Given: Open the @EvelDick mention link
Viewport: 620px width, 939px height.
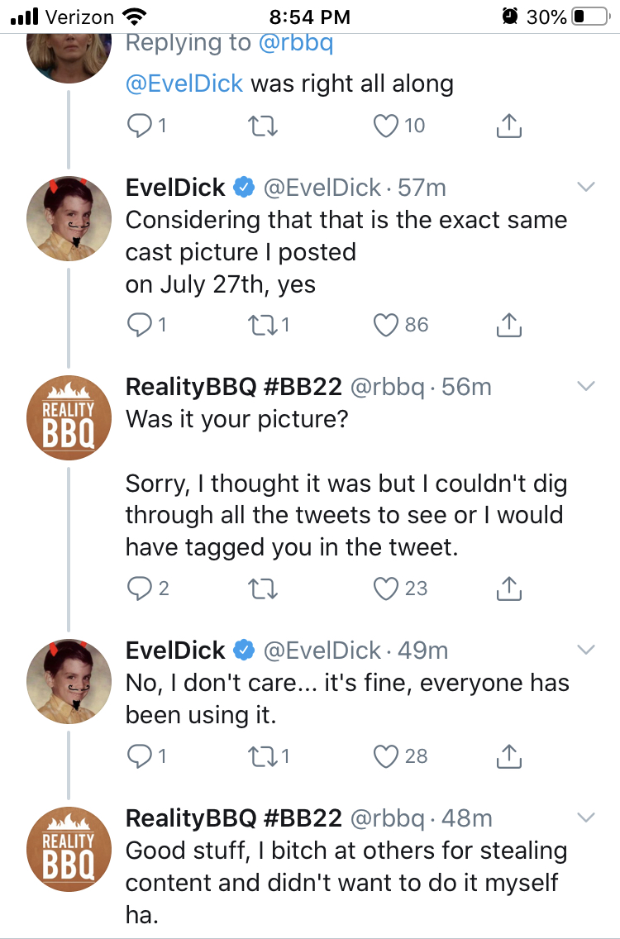Looking at the screenshot, I should click(184, 83).
